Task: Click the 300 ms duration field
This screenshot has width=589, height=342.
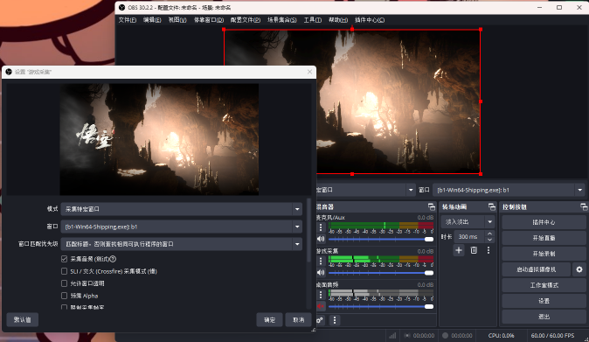Action: pyautogui.click(x=469, y=237)
